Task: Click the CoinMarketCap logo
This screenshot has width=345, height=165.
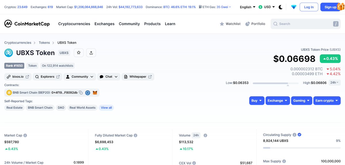Action: pos(27,24)
